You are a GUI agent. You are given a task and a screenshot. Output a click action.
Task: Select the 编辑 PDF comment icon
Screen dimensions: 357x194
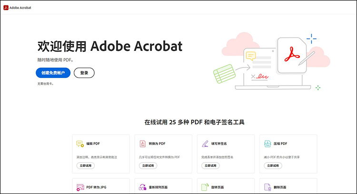coord(80,144)
